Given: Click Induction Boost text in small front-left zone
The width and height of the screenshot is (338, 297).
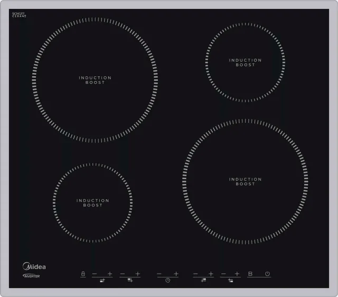Looking at the screenshot, I should (x=93, y=203).
